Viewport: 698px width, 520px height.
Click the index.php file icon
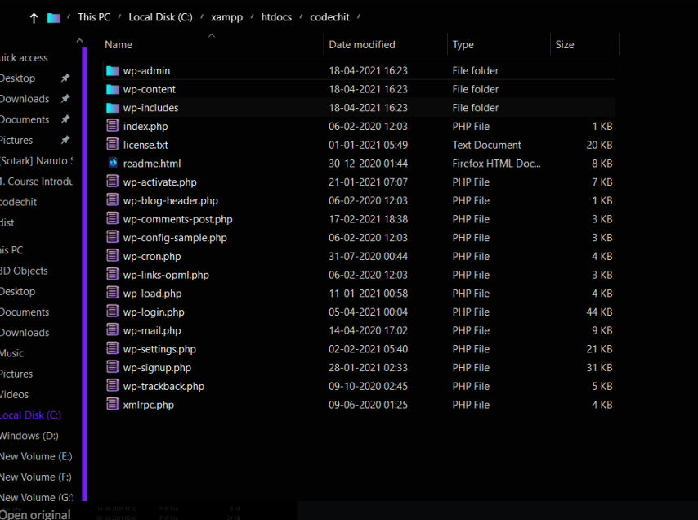coord(113,126)
